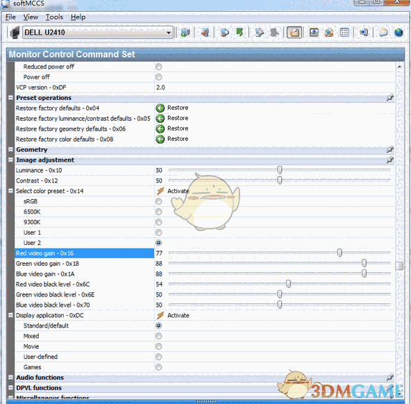
Task: Click the open folder toolbar icon
Action: (383, 33)
